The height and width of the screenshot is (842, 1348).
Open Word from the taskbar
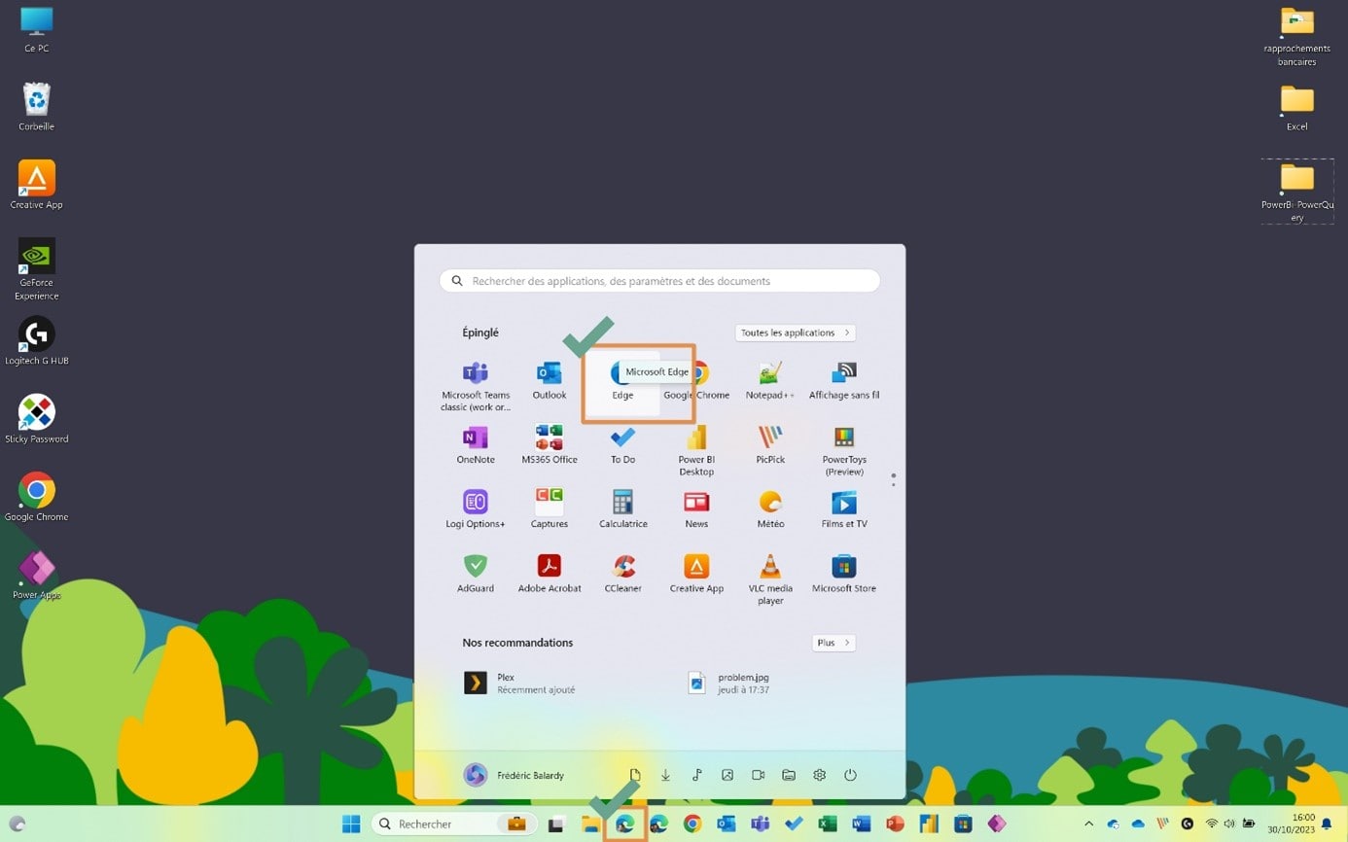coord(861,824)
